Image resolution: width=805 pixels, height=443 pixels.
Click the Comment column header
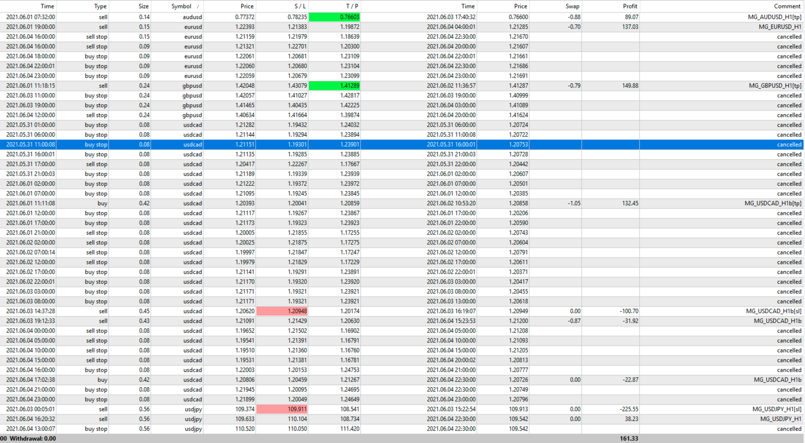point(787,6)
